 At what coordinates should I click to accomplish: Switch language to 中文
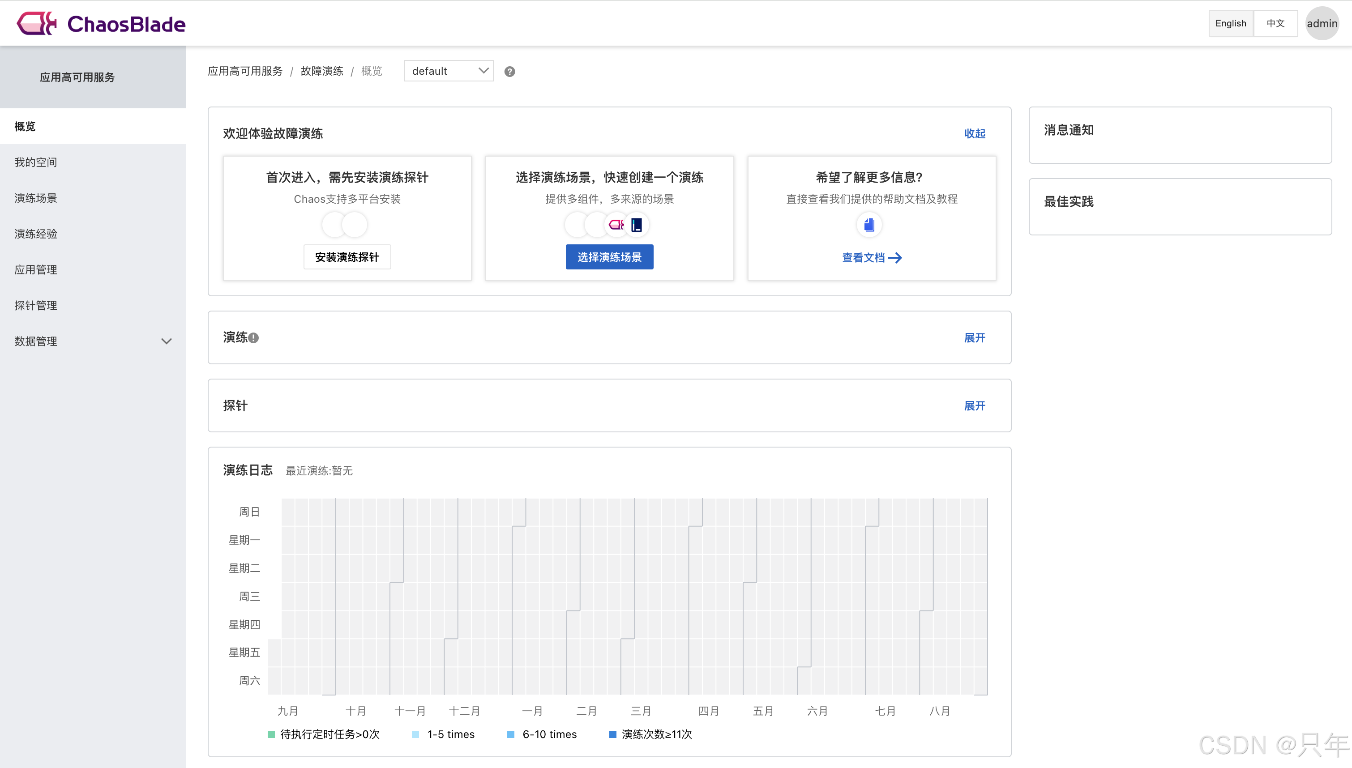click(x=1275, y=23)
